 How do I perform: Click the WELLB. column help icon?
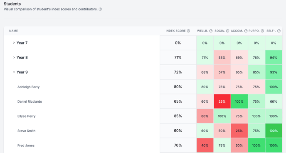[x=211, y=31]
